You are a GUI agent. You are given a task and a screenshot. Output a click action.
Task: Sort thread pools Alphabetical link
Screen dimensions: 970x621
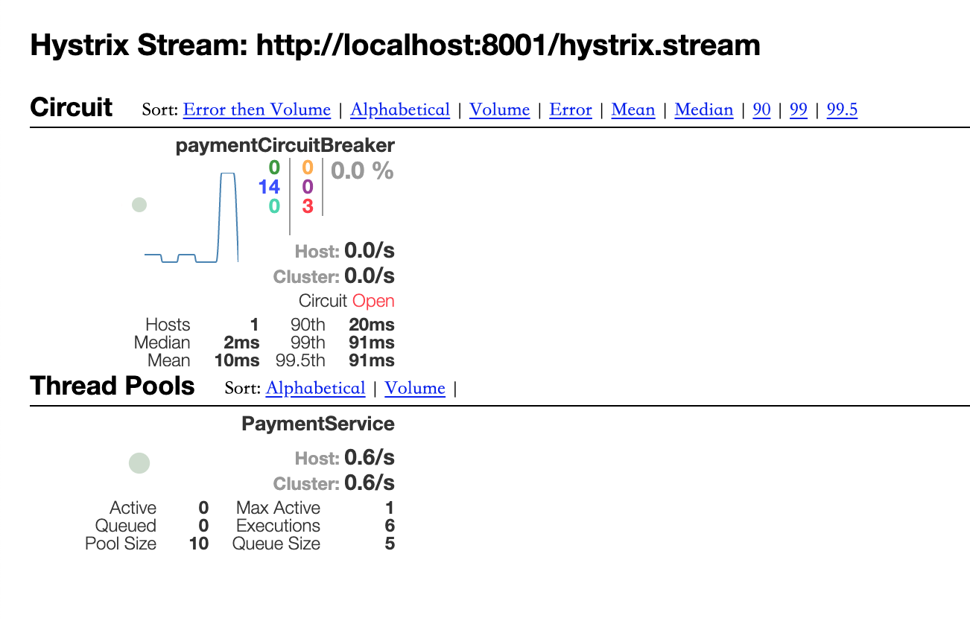[x=315, y=389]
